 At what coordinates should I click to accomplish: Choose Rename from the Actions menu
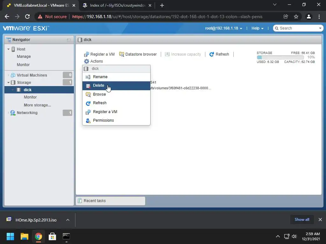[x=116, y=77]
